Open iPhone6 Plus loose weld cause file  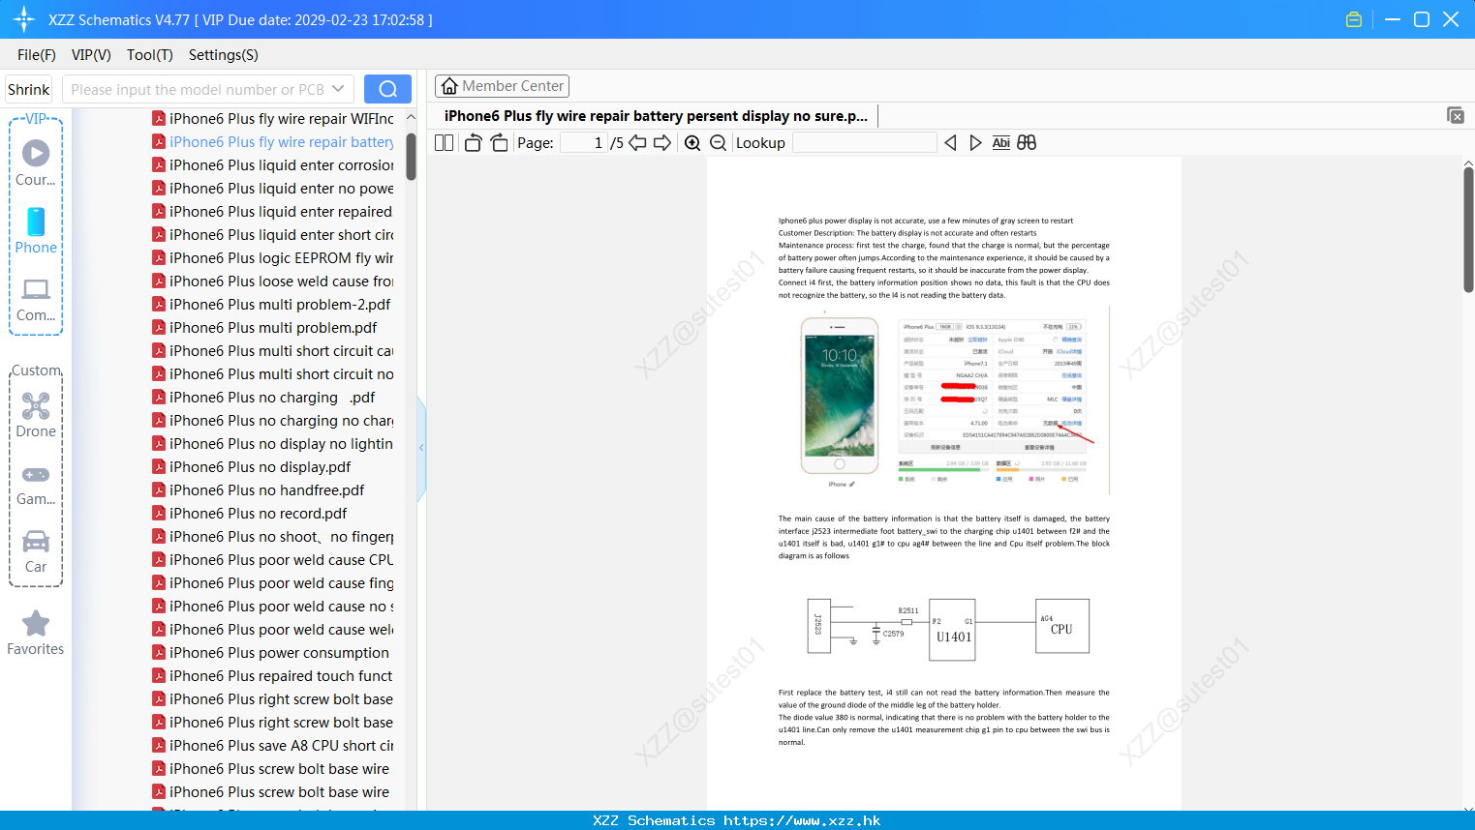coord(273,281)
